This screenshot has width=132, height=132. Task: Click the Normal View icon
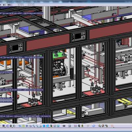(x=41, y=126)
